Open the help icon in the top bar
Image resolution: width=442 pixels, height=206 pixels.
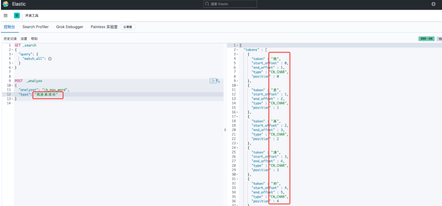point(434,4)
